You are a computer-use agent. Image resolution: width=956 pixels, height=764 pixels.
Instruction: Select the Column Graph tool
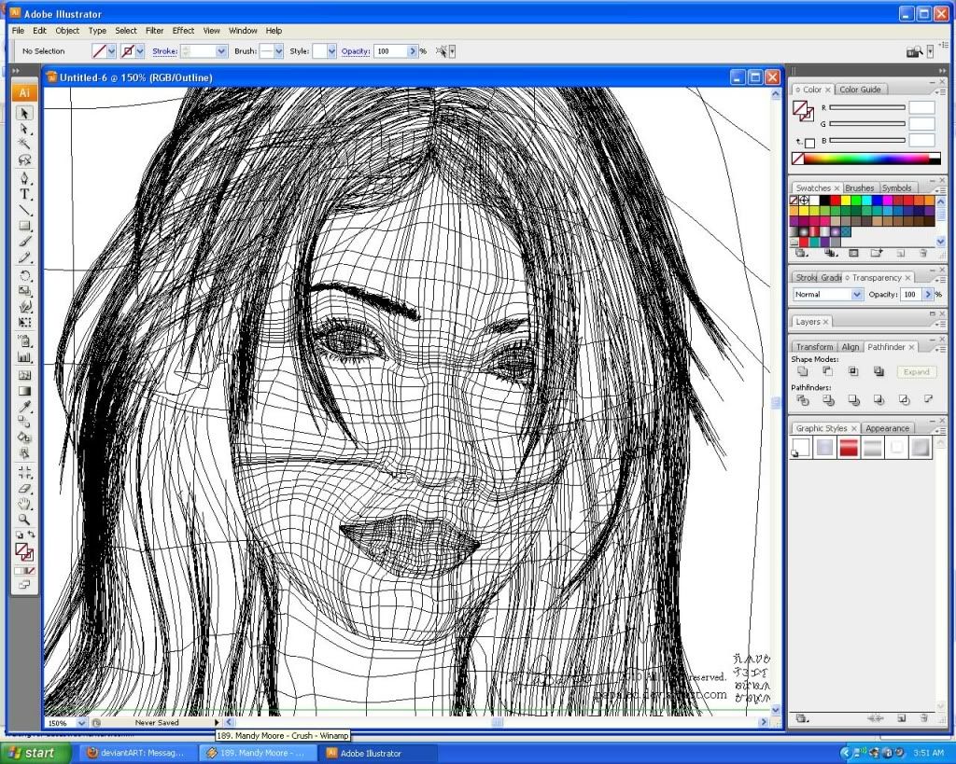pos(24,357)
